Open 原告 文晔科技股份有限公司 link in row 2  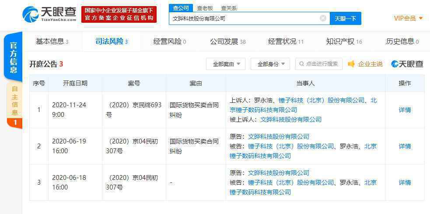[x=279, y=137]
